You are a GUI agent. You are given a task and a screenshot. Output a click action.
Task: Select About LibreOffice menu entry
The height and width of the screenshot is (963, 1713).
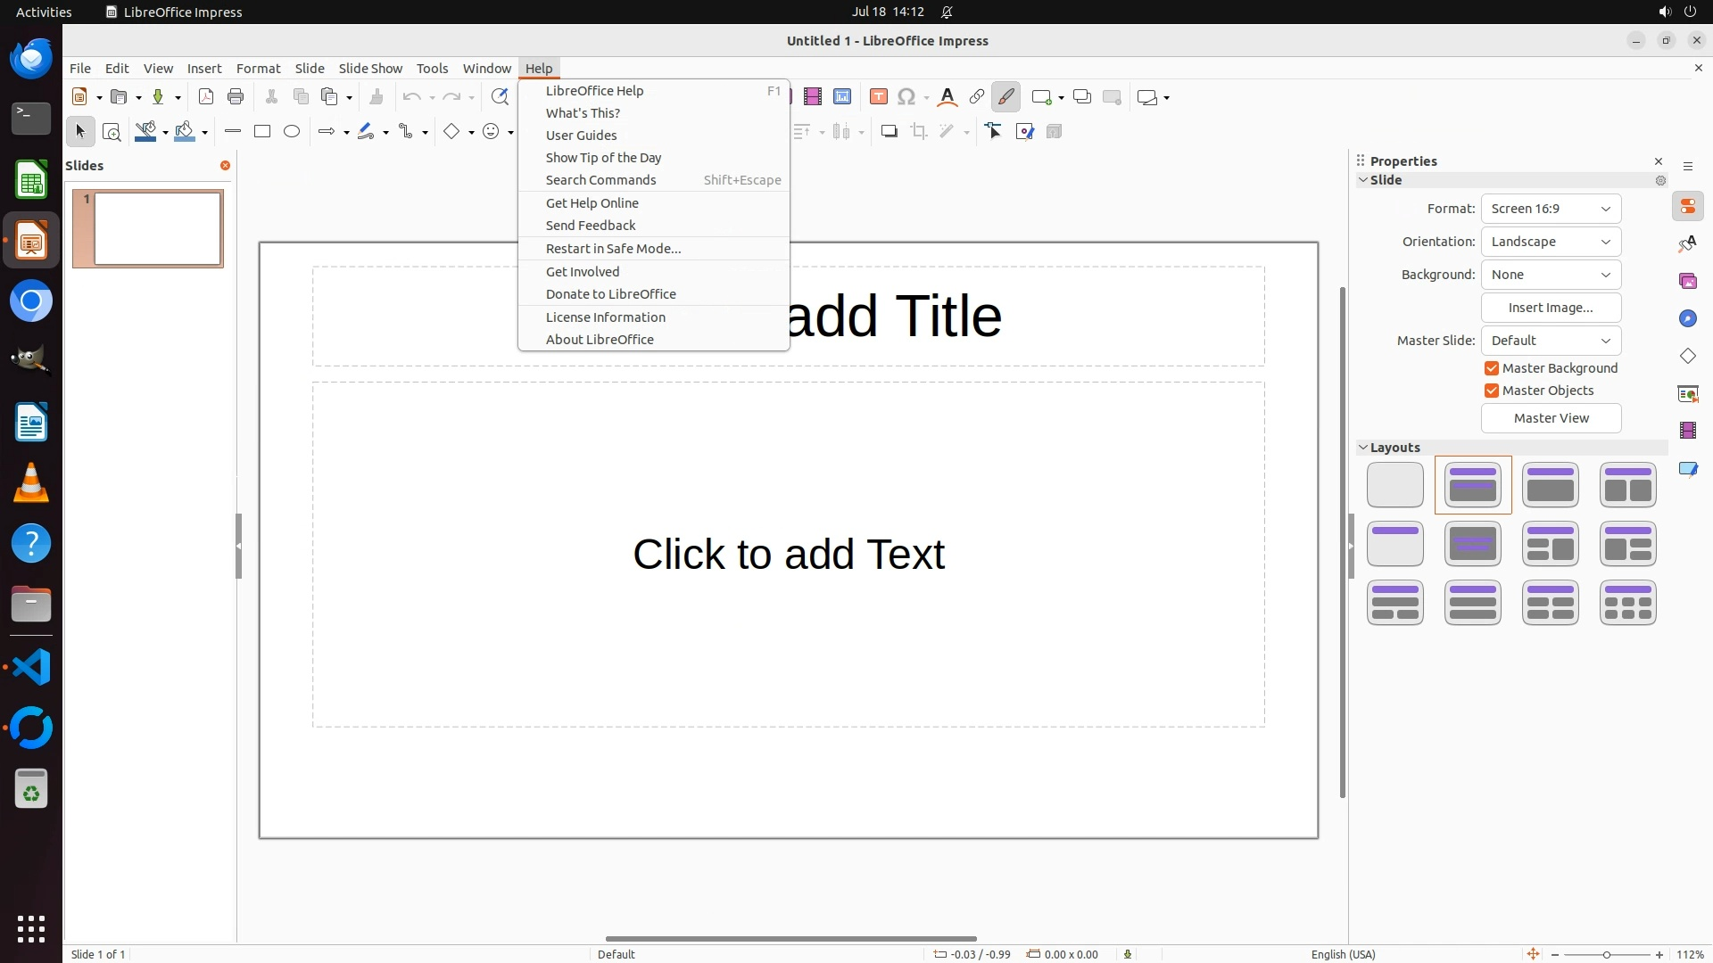point(600,340)
